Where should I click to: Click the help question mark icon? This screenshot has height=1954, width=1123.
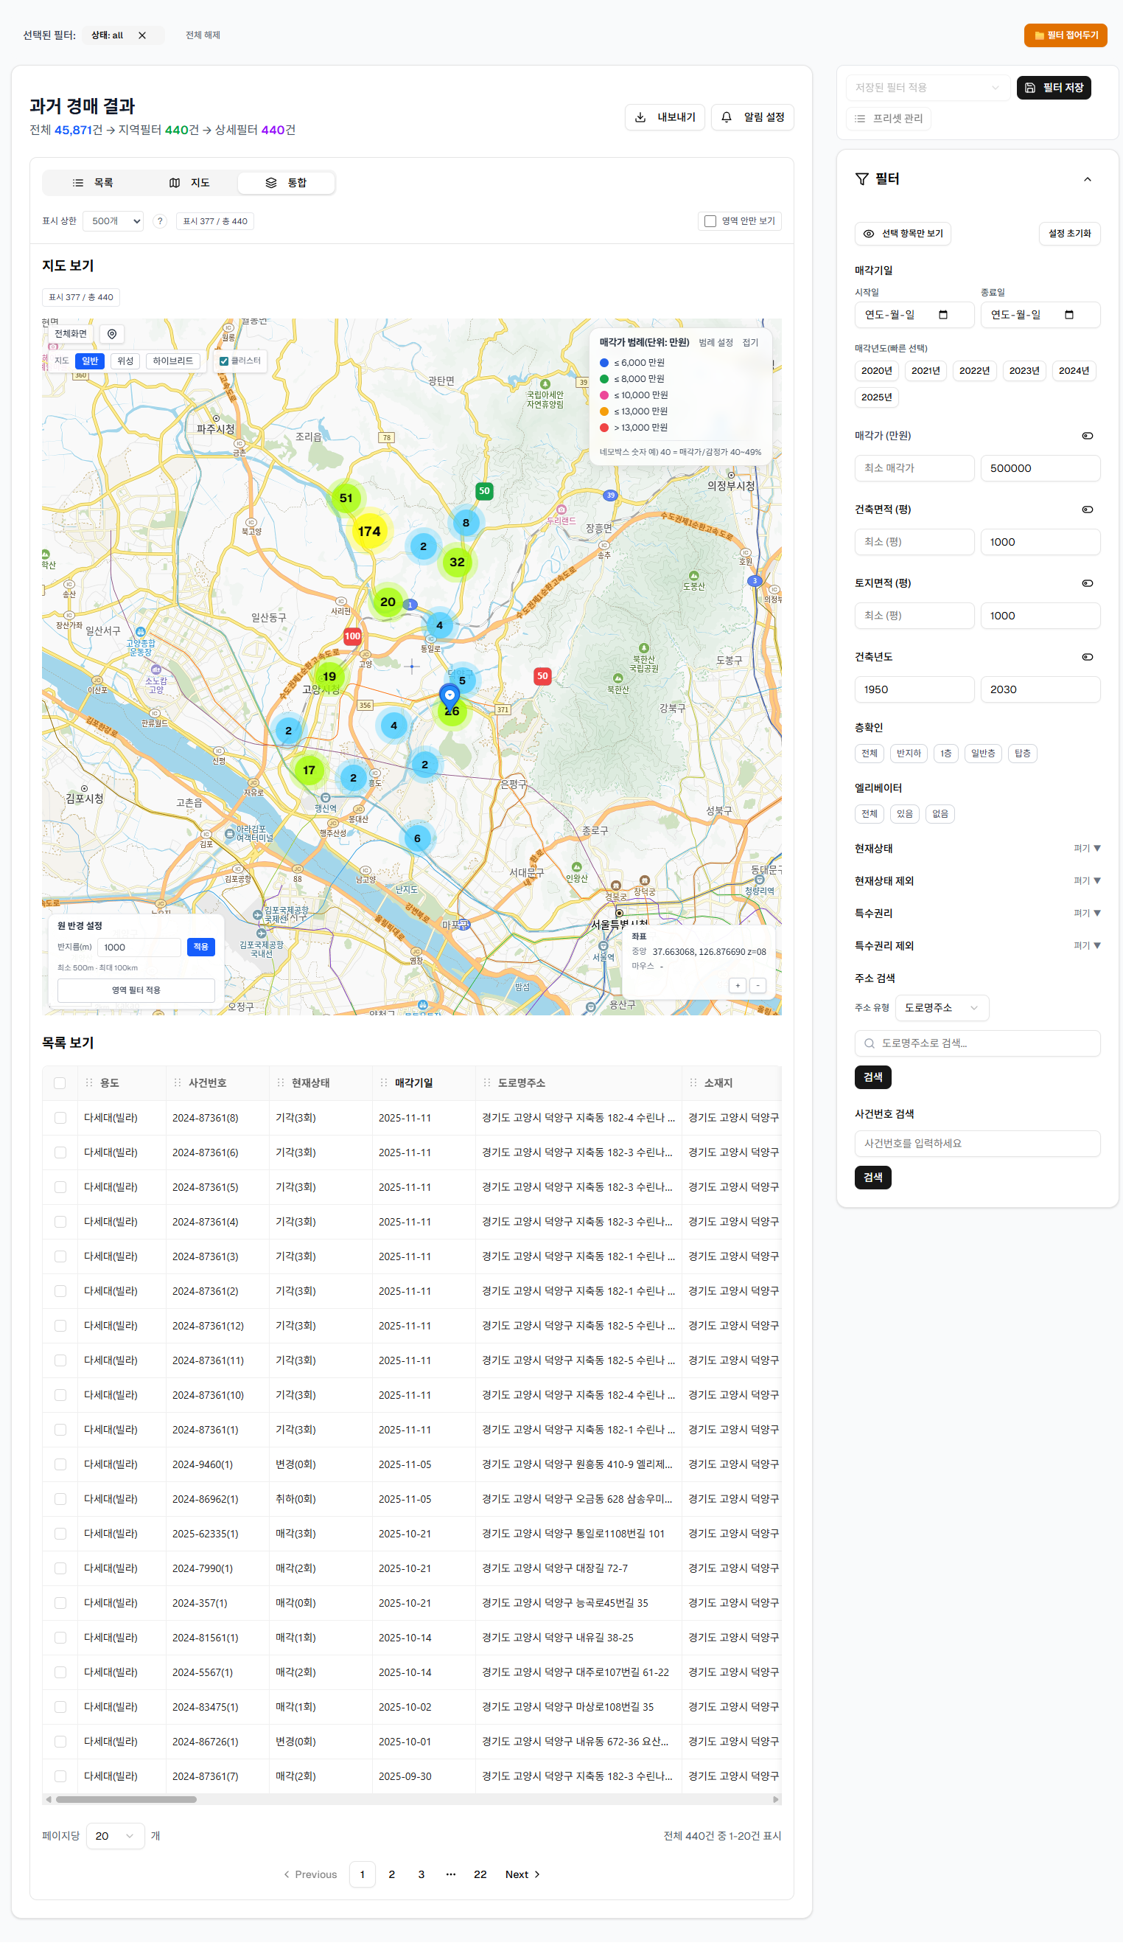click(160, 221)
